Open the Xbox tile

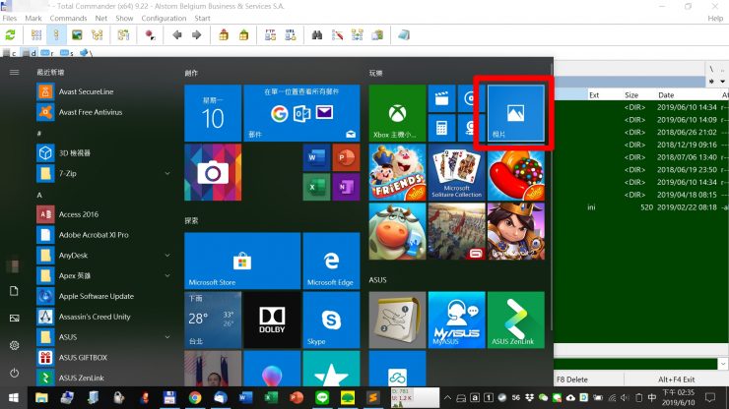(397, 113)
